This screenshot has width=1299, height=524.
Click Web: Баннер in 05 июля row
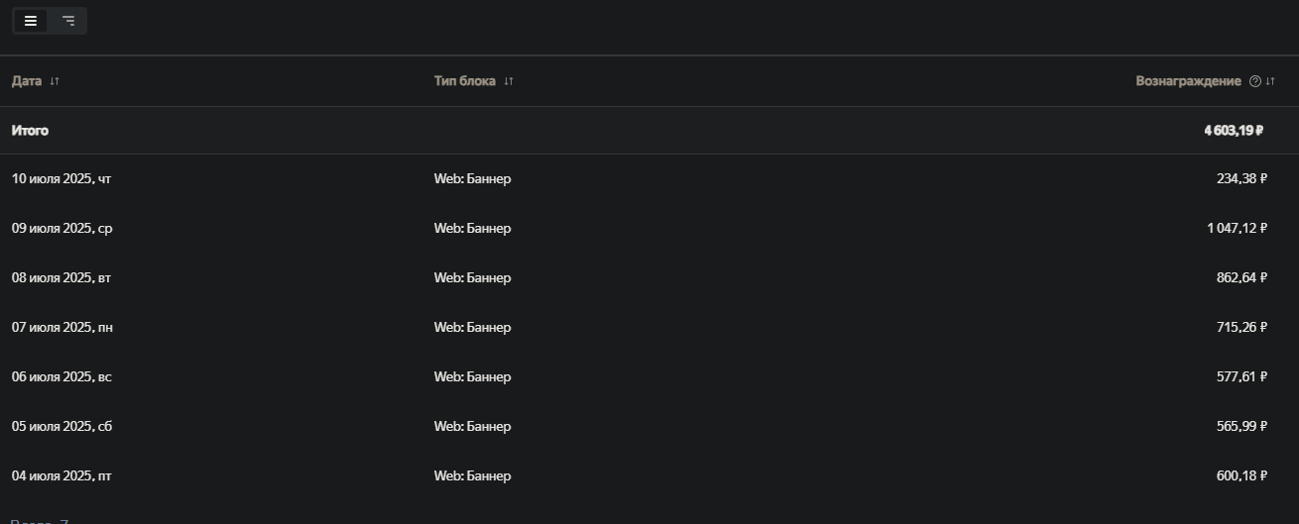(472, 427)
